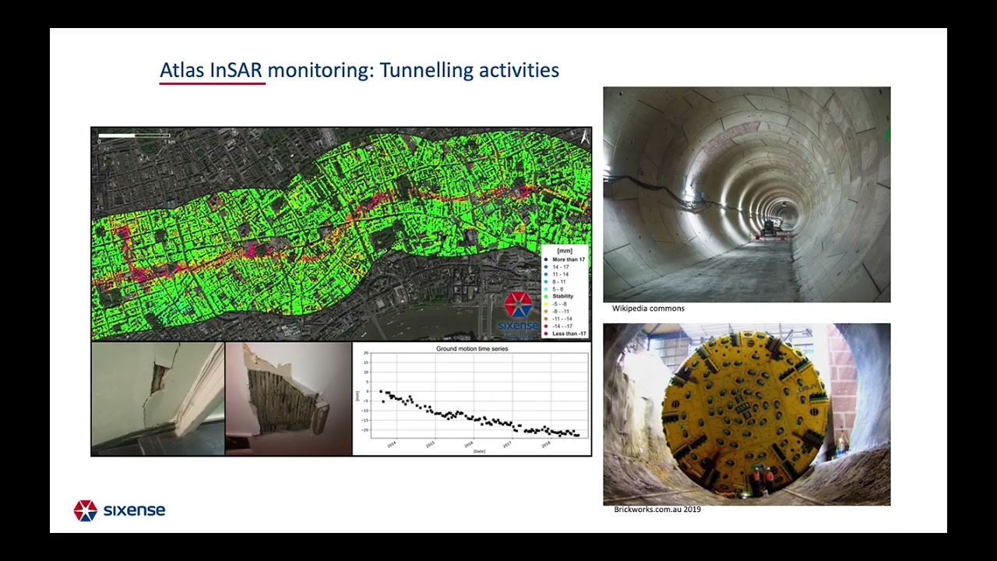The image size is (997, 561).
Task: Click the '[mm]' legend header
Action: coord(565,251)
